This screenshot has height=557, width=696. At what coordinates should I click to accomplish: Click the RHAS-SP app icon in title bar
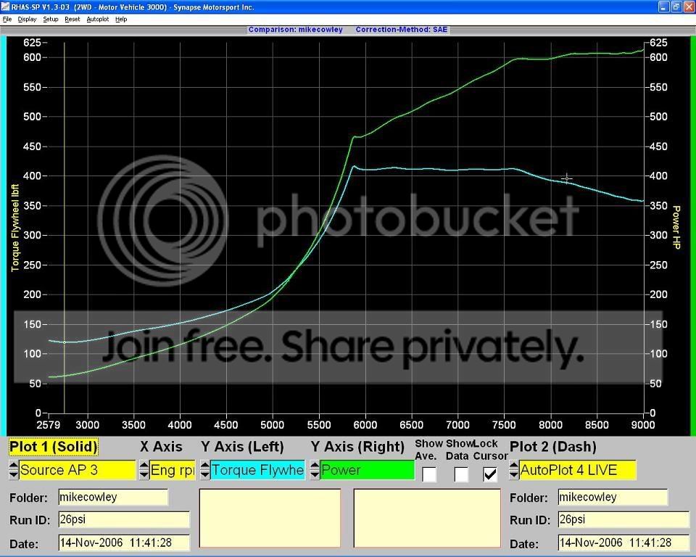[7, 7]
